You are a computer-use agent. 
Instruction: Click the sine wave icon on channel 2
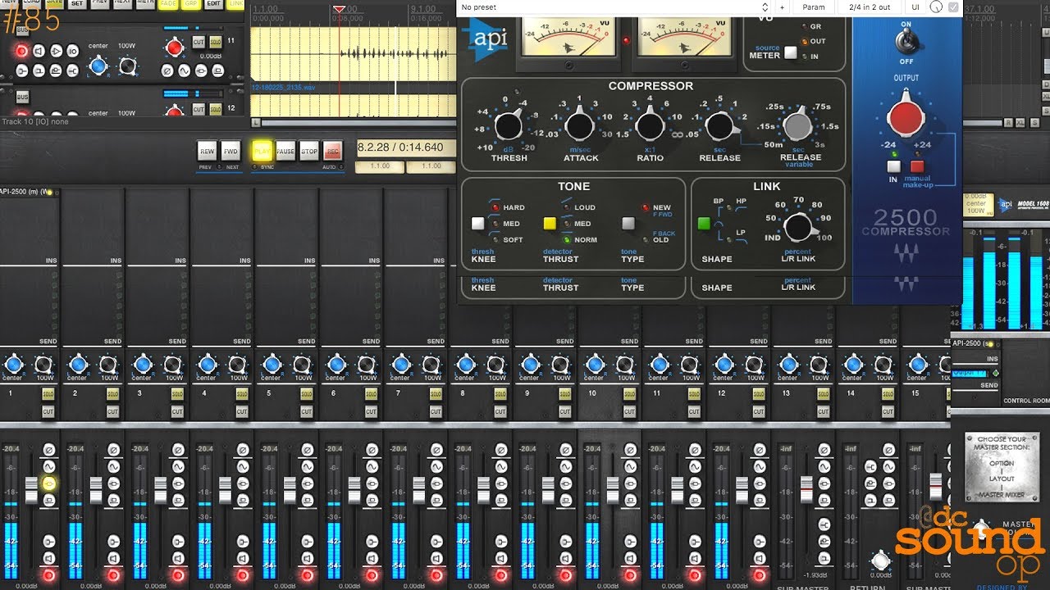click(x=113, y=466)
